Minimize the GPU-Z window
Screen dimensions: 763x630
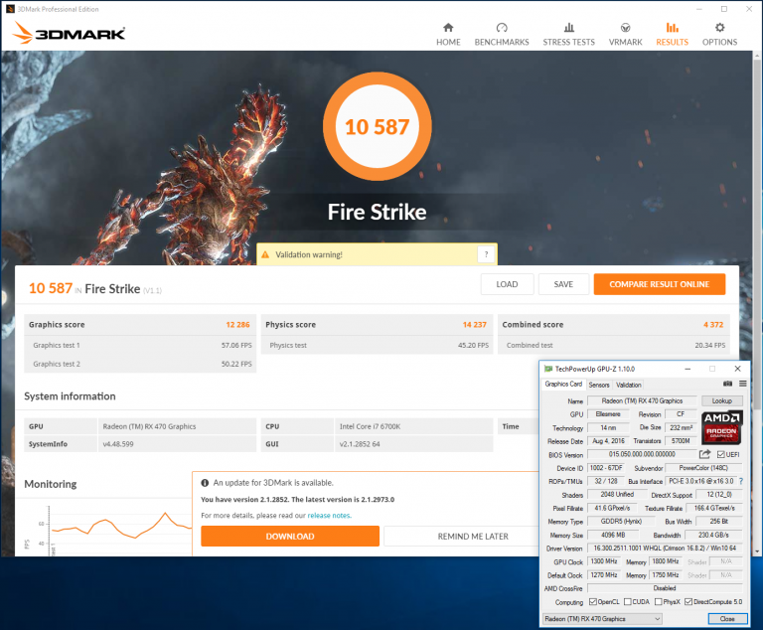687,369
